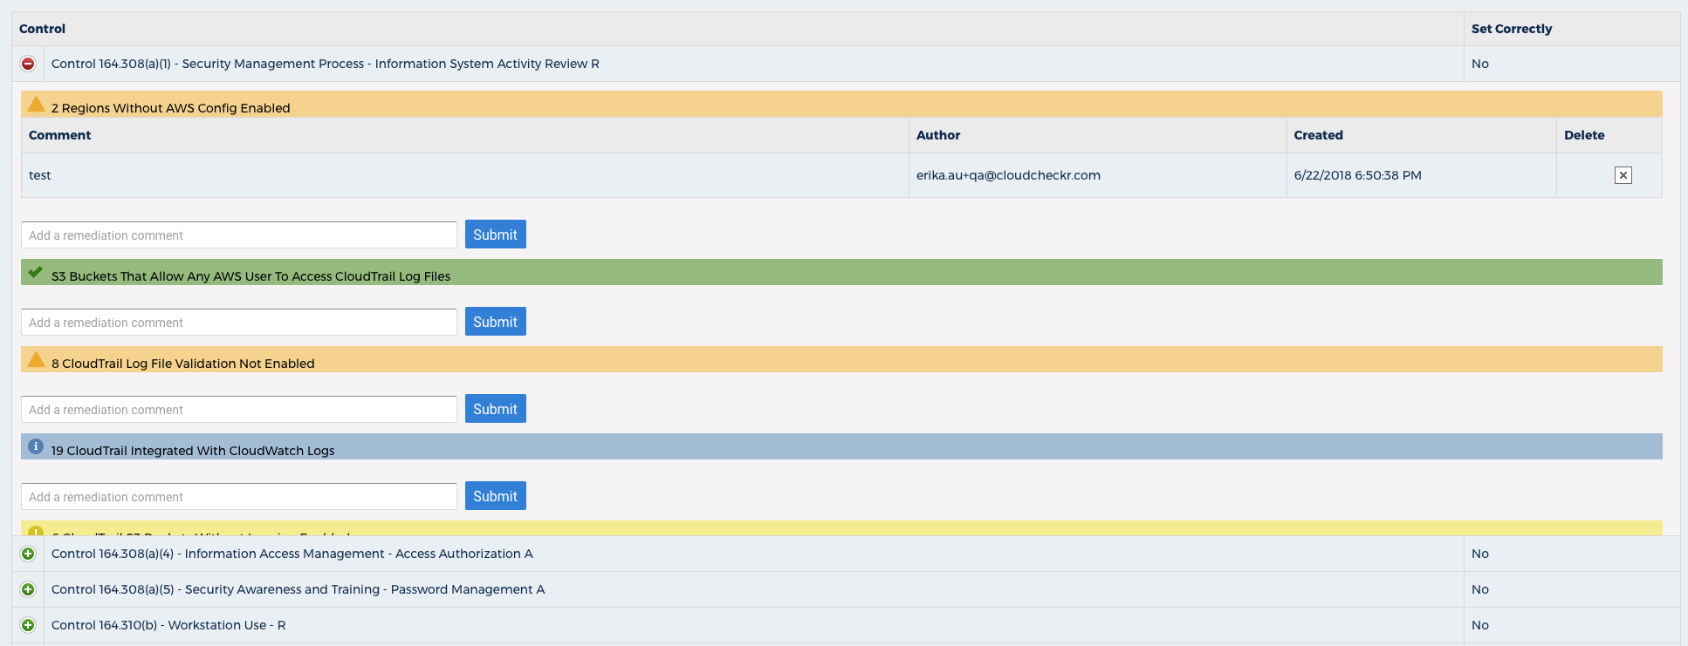Click the Author column header
The image size is (1688, 646).
(x=938, y=135)
